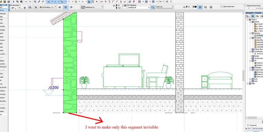Click the Undo arrow icon

point(26,2)
